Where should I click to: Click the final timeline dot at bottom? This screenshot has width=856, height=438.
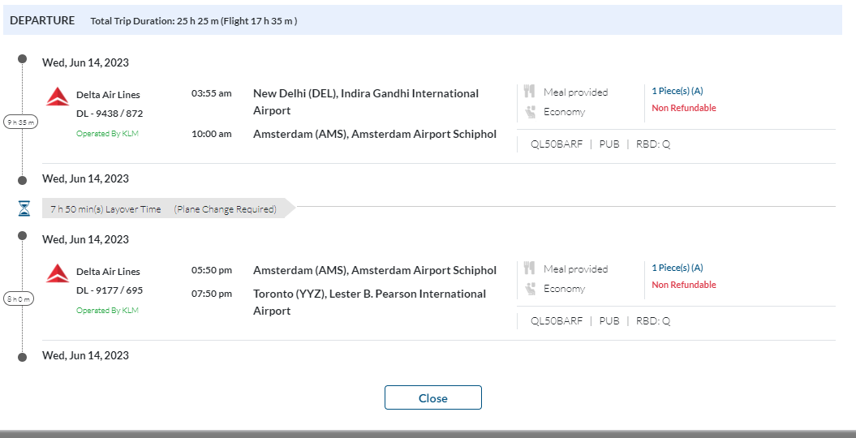point(24,355)
